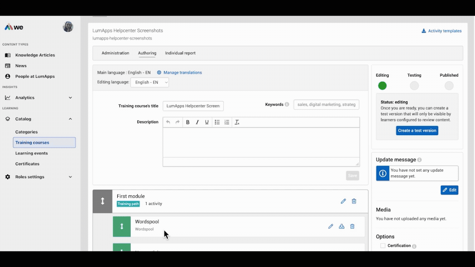Click the Training path tag
The image size is (475, 267).
(x=128, y=204)
